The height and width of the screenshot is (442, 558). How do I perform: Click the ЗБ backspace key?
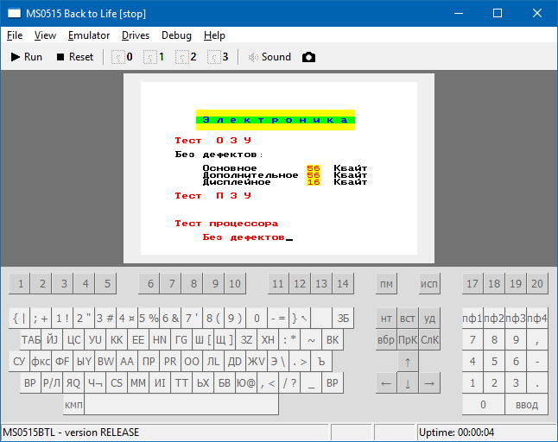[x=343, y=318]
